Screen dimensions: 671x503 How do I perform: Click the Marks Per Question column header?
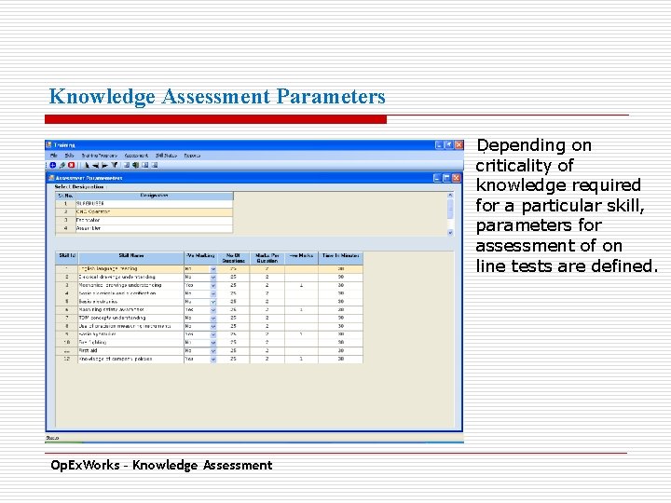pyautogui.click(x=267, y=258)
